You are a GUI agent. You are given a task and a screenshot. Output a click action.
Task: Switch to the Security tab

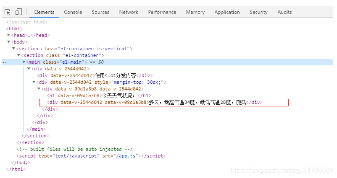pyautogui.click(x=258, y=12)
